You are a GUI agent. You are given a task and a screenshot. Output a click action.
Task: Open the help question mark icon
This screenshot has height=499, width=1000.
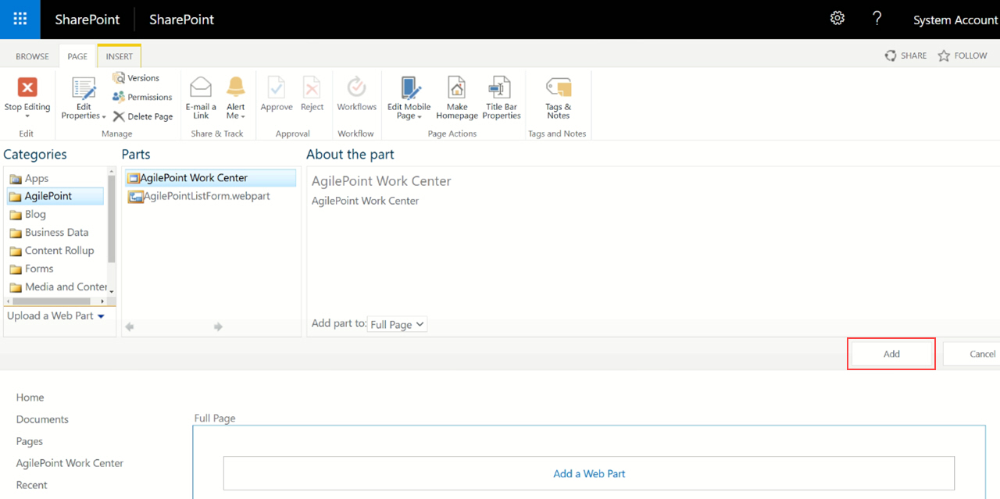(x=877, y=18)
